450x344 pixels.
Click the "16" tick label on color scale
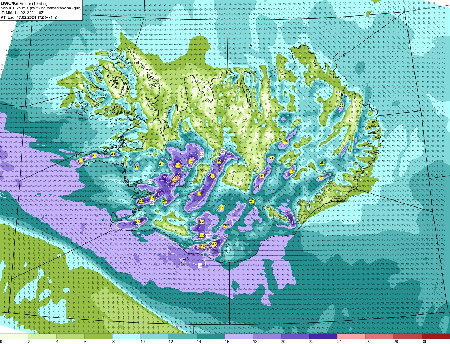coord(227,342)
